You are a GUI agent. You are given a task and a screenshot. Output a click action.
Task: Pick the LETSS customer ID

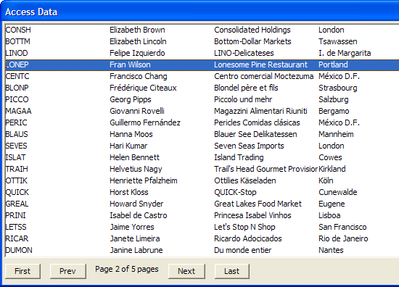pyautogui.click(x=16, y=227)
